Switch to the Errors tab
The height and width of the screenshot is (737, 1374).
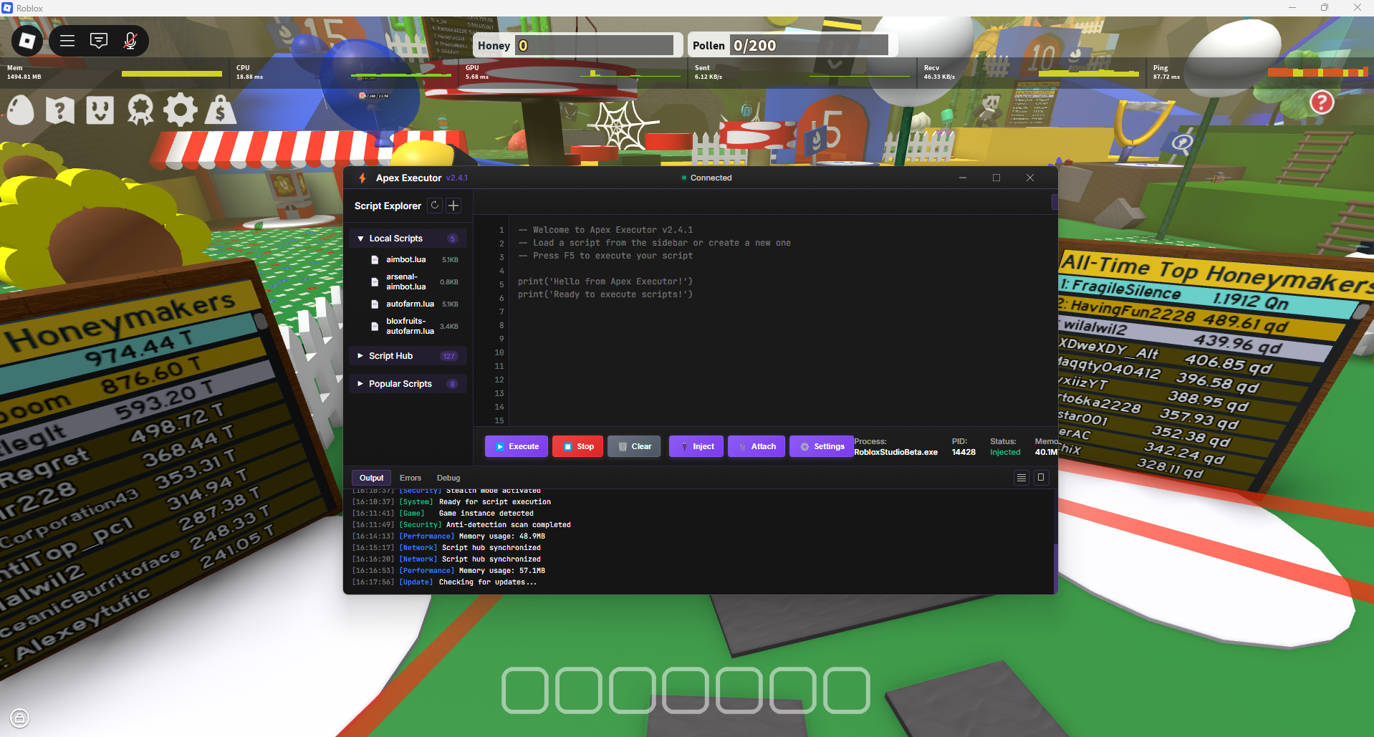(410, 478)
